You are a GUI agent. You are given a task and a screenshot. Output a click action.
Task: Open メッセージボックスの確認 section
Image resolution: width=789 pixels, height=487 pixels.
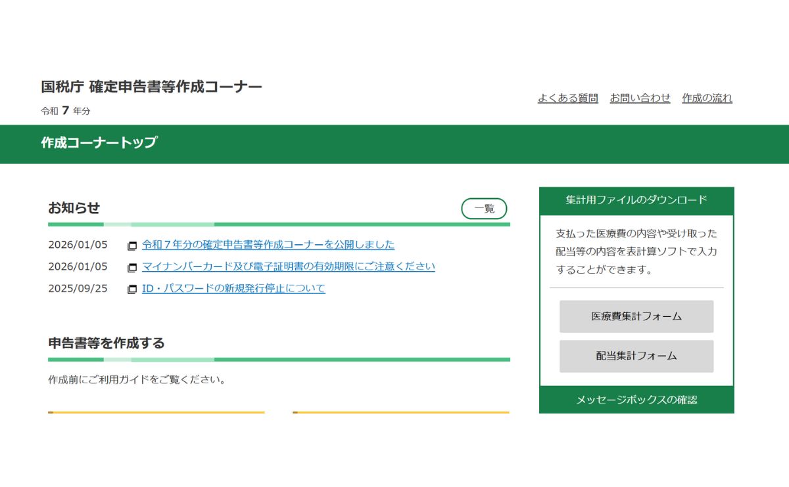point(636,400)
